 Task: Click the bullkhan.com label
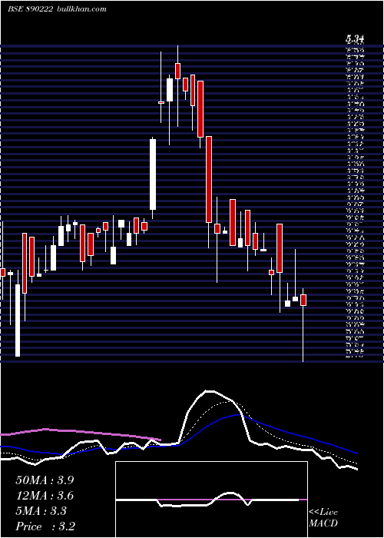81,9
